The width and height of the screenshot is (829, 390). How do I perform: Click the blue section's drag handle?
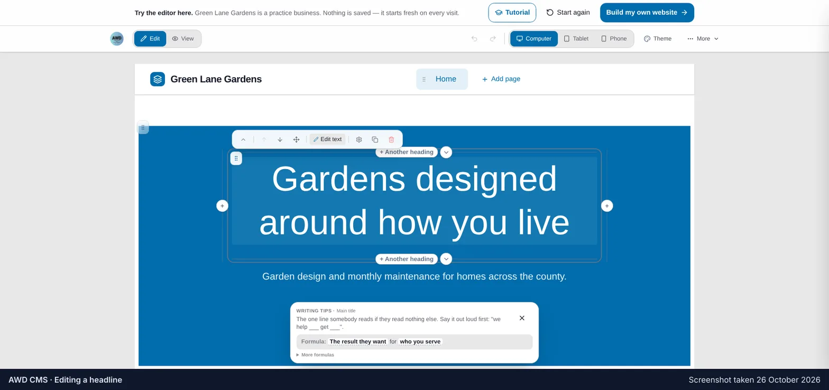pos(143,128)
